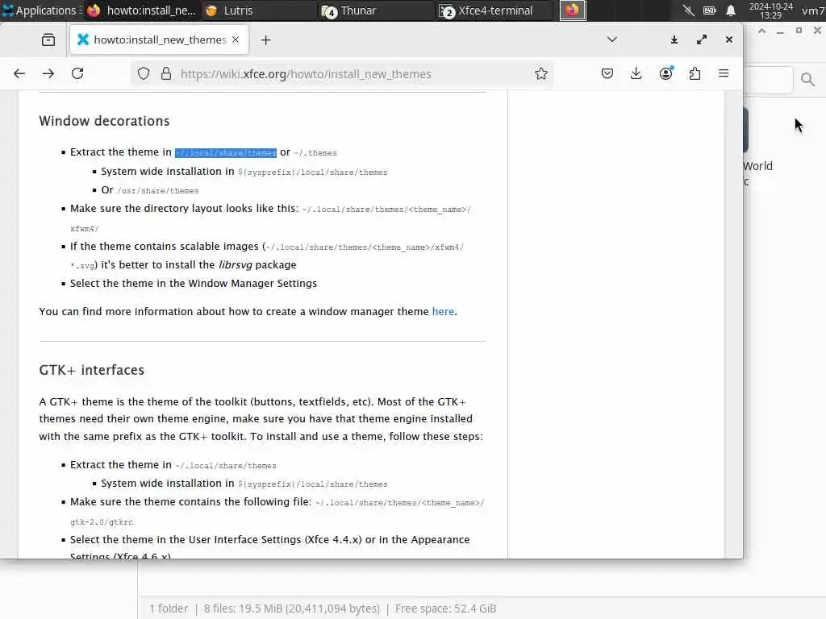This screenshot has height=619, width=826.
Task: Show site security padlock info
Action: [x=166, y=73]
